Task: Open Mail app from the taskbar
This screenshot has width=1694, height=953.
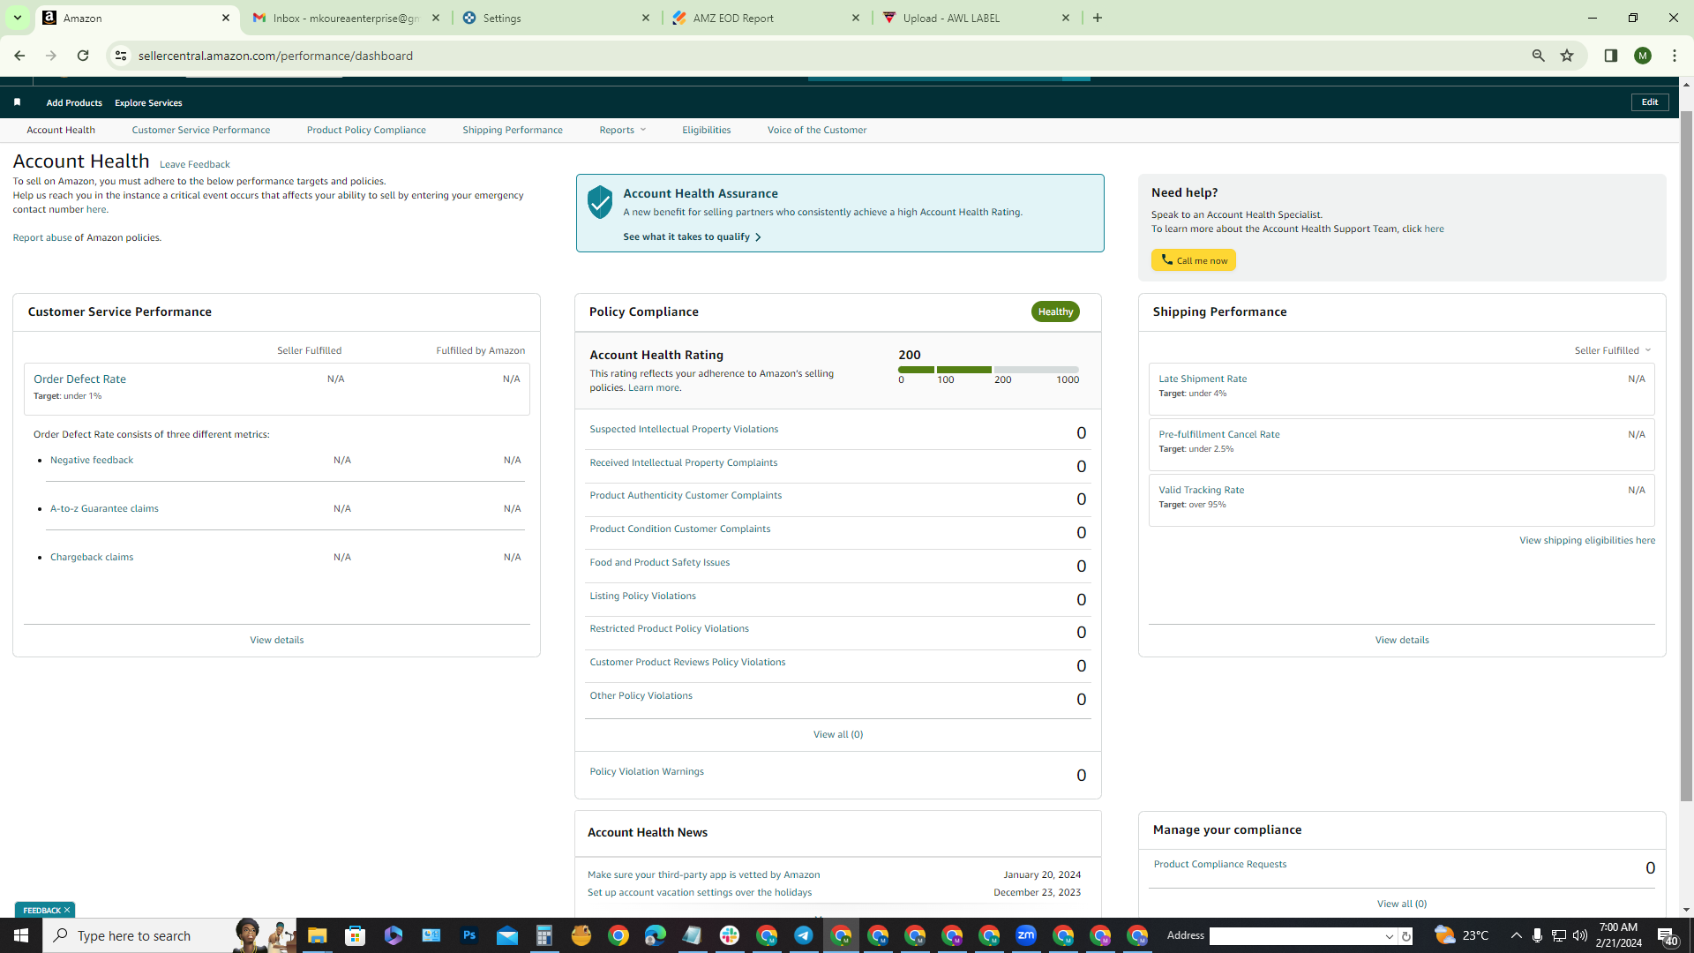Action: pyautogui.click(x=506, y=935)
